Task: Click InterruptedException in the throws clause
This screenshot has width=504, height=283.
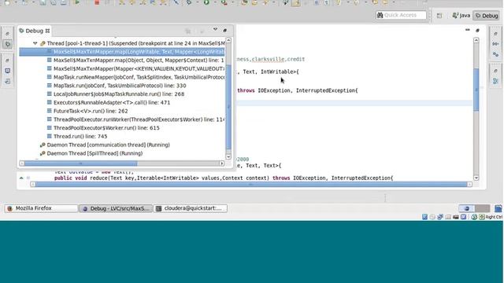Action: (x=325, y=90)
